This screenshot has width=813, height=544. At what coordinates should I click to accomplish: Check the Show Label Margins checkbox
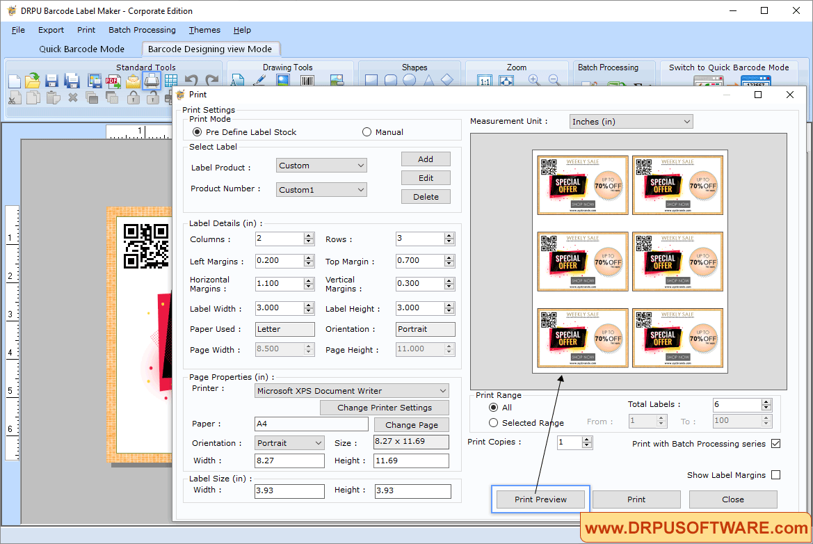pyautogui.click(x=777, y=474)
